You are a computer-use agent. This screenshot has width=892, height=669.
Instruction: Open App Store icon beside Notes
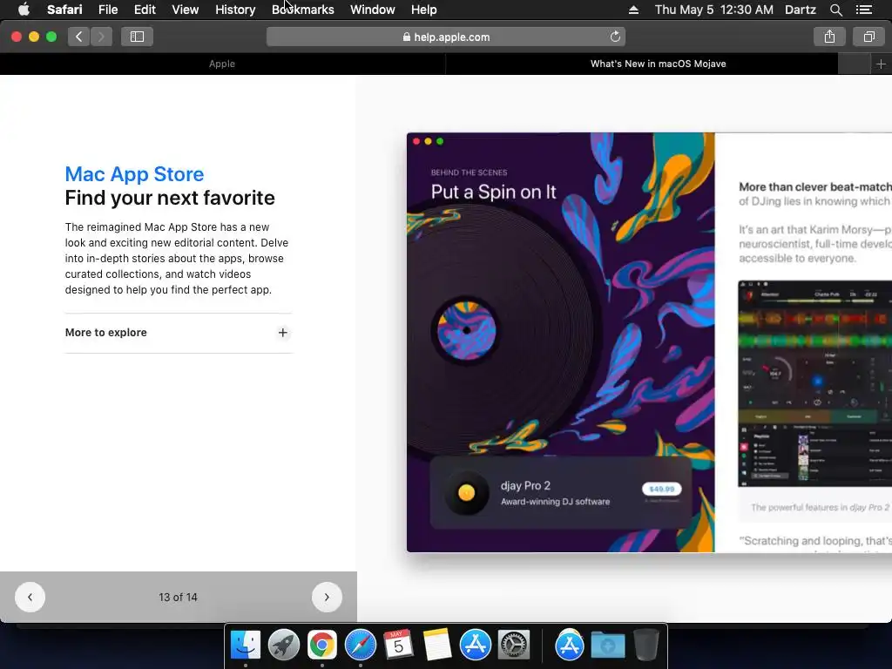click(475, 645)
